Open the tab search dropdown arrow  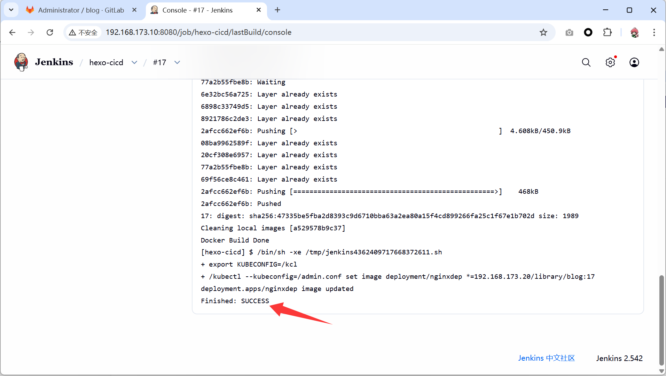pyautogui.click(x=11, y=10)
